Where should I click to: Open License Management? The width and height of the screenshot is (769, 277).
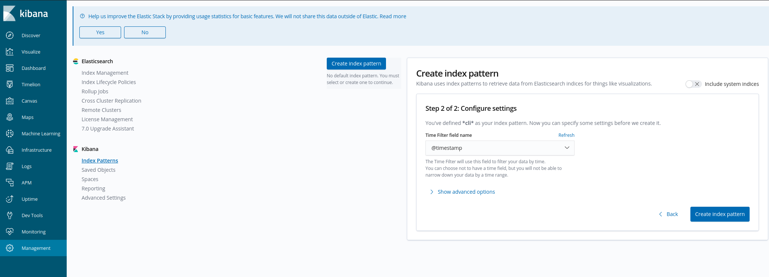coord(107,119)
